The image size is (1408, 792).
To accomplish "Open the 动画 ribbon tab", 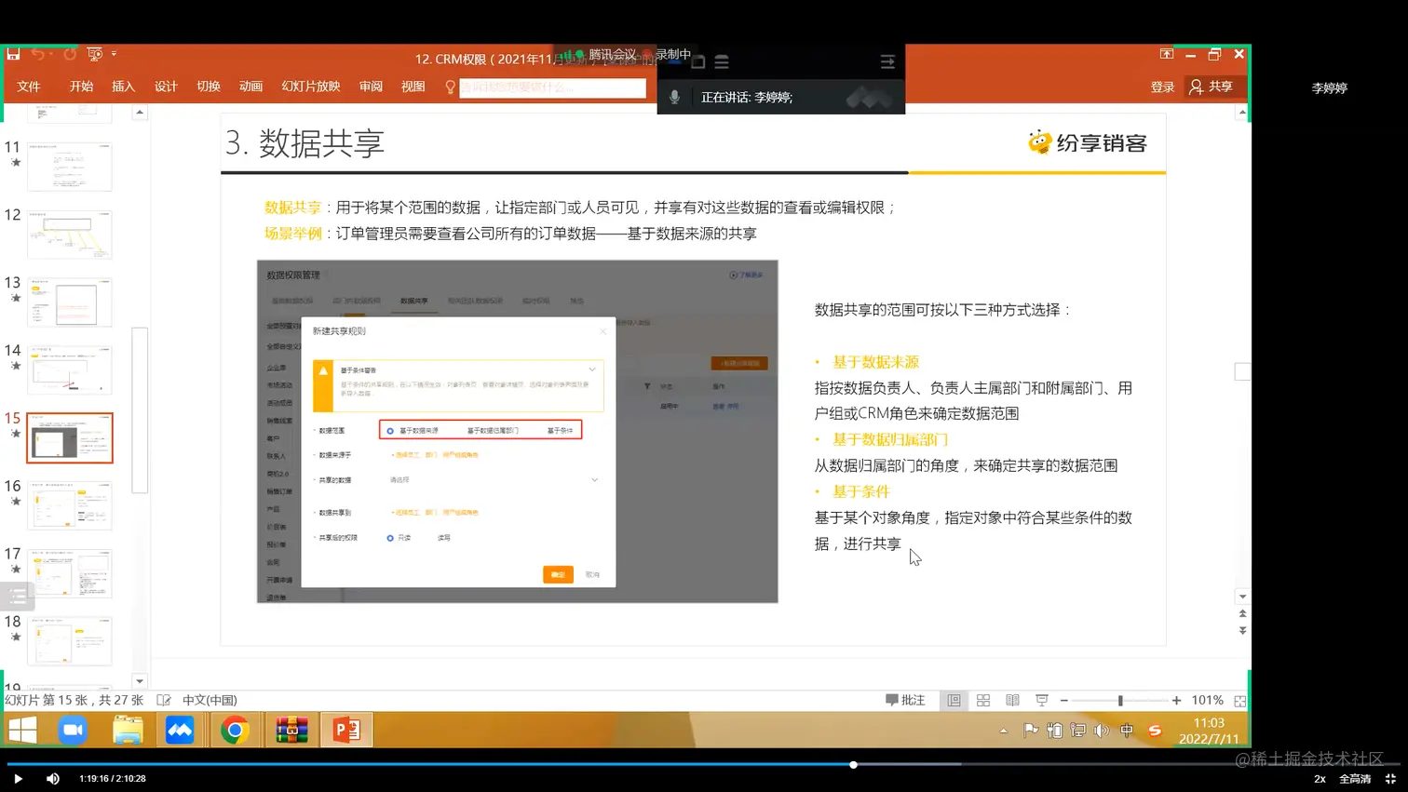I will click(x=250, y=87).
